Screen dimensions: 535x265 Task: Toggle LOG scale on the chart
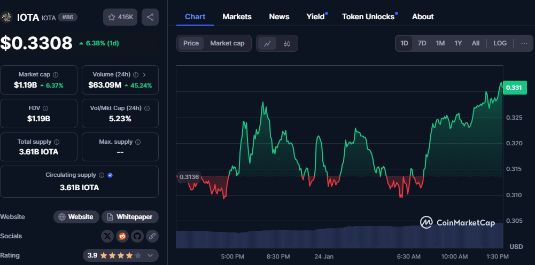click(500, 43)
